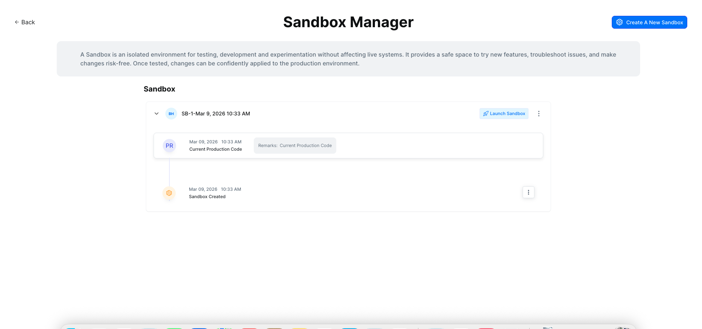
Task: Click the 'Current Production Code' label
Action: tap(215, 149)
